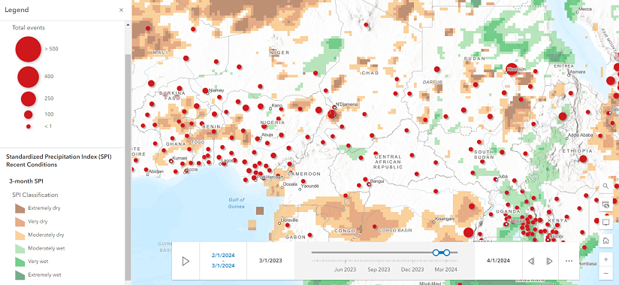Viewport: 619px width, 285px height.
Task: Click the CENTRAL AFRICAN REPUBLIC country label
Action: coord(388,162)
